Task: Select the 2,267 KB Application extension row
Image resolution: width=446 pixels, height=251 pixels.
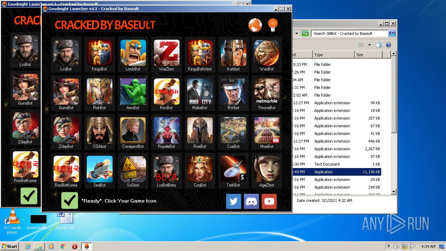Action: tap(337, 149)
